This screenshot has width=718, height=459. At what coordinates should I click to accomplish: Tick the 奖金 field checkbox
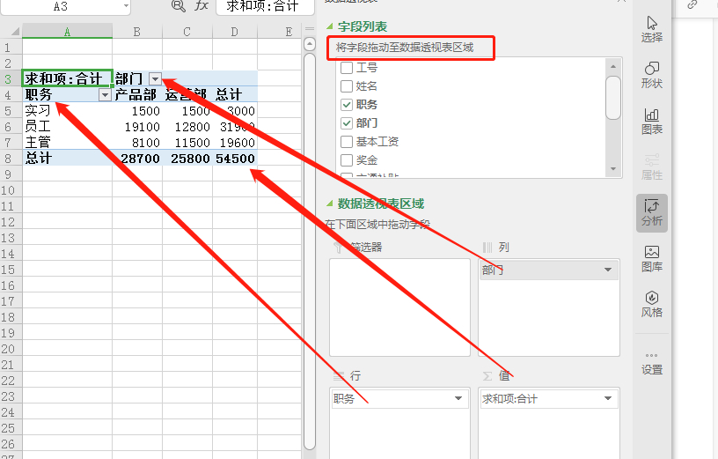point(347,160)
